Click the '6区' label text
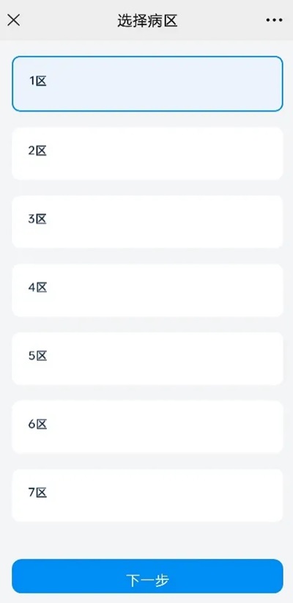The image size is (293, 603). pyautogui.click(x=37, y=425)
